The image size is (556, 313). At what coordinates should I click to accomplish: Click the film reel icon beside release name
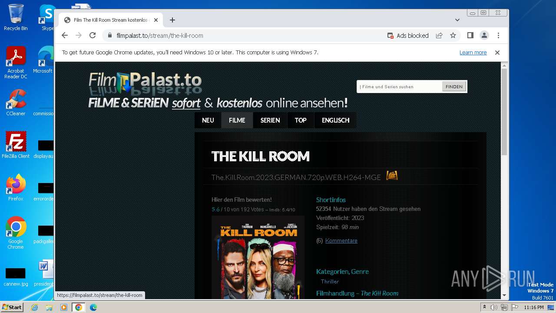click(x=392, y=176)
